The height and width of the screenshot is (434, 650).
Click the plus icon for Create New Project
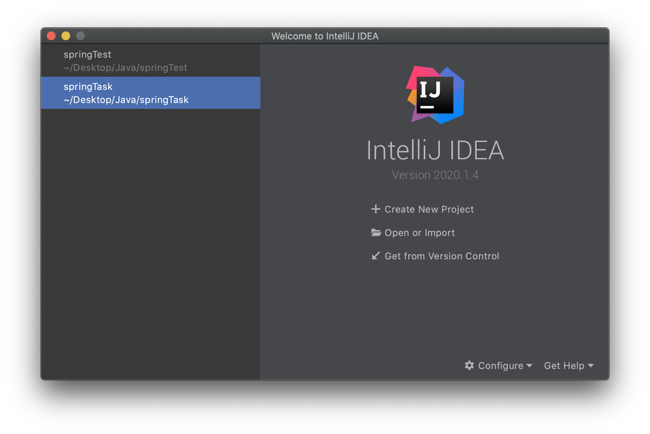pyautogui.click(x=376, y=209)
